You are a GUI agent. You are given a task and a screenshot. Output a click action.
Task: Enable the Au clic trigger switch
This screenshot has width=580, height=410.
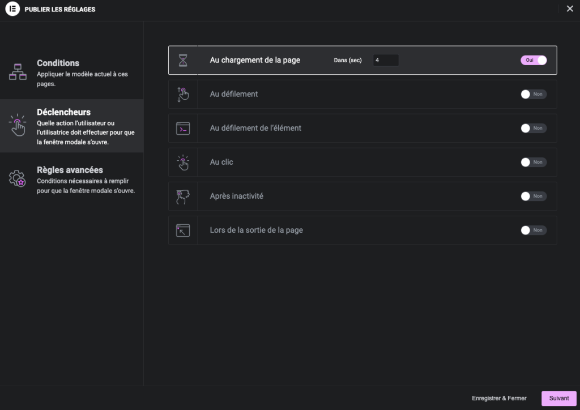point(534,162)
